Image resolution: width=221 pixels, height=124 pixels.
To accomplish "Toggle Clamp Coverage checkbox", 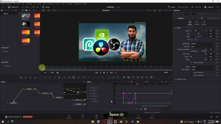I will (x=191, y=62).
